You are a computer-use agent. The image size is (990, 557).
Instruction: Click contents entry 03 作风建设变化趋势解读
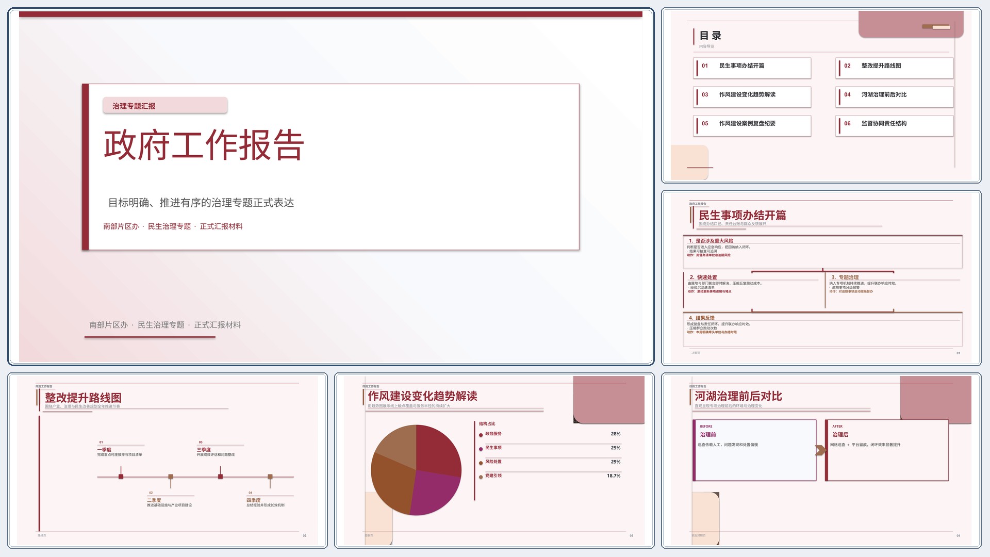(752, 96)
